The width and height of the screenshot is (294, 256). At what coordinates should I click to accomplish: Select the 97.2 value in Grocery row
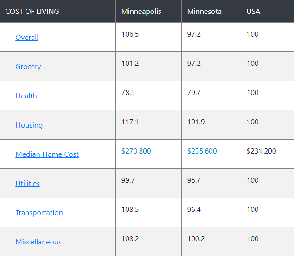(194, 64)
